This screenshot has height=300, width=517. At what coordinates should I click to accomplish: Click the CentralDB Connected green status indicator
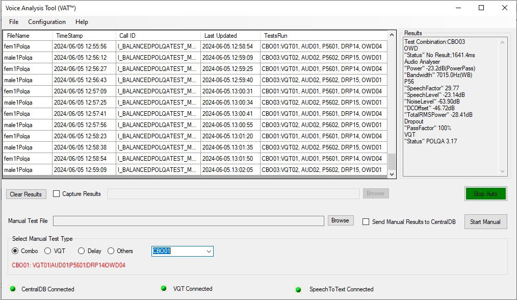click(x=13, y=289)
